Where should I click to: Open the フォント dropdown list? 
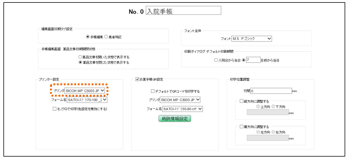251,39
